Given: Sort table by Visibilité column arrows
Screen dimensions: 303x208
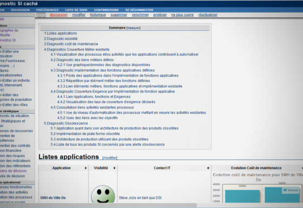Looking at the screenshot, I should coord(114,168).
